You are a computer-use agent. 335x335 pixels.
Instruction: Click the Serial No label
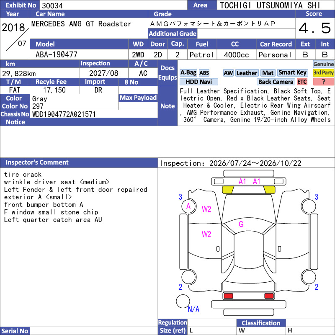[x=15, y=331]
